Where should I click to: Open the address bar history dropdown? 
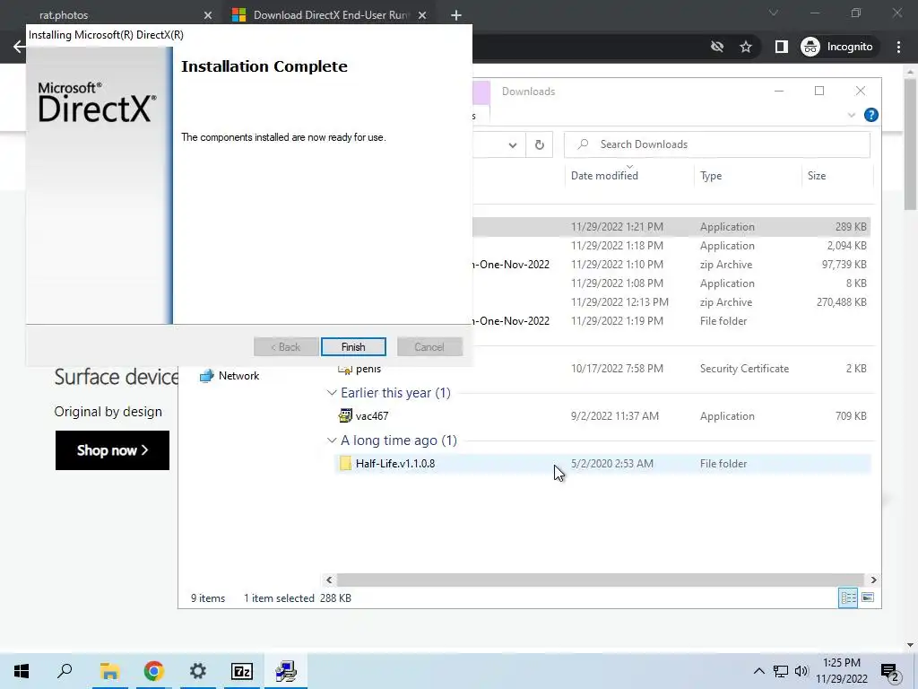[x=512, y=144]
